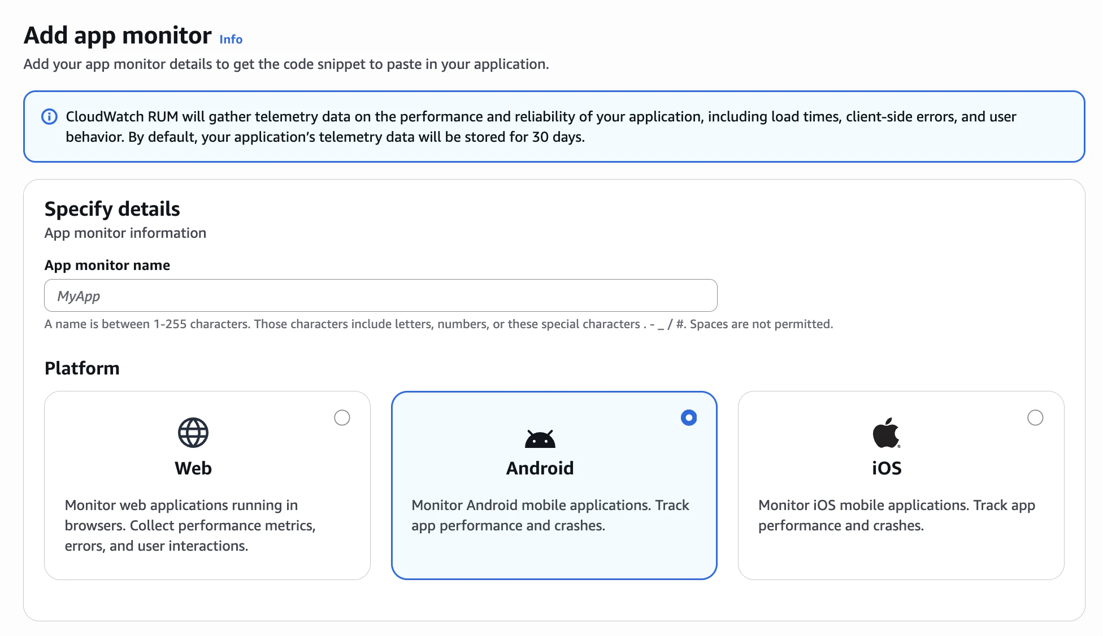Click the info circle icon in banner
The width and height of the screenshot is (1103, 636).
point(50,117)
